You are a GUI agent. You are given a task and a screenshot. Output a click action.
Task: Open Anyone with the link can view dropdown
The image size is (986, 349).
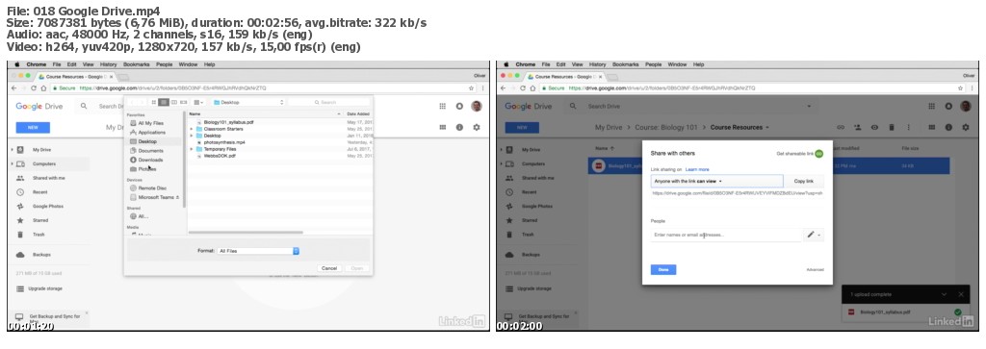coord(716,181)
